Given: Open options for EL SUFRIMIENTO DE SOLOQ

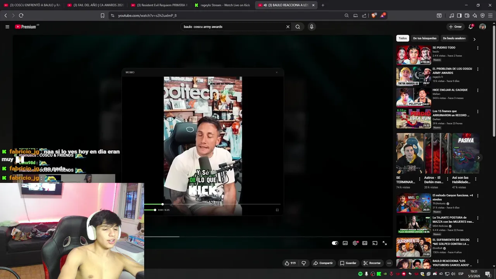Looking at the screenshot, I should coord(477,240).
